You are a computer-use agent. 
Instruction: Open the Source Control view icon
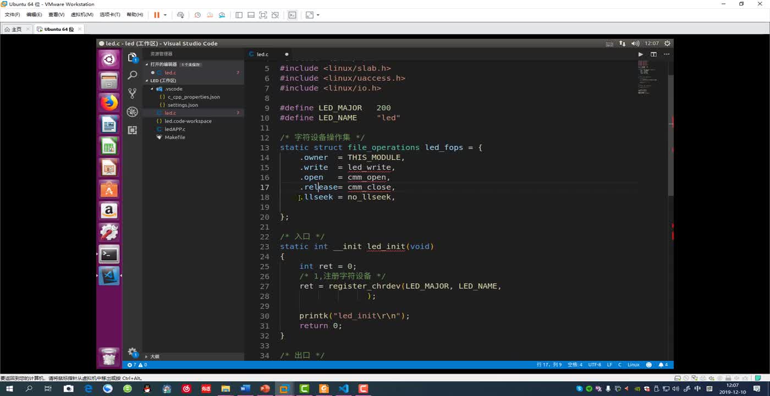click(x=132, y=94)
